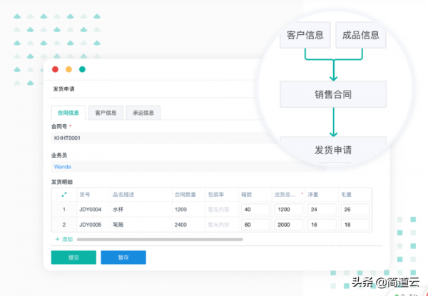
Task: Click the plus icon to add row
Action: [58, 239]
